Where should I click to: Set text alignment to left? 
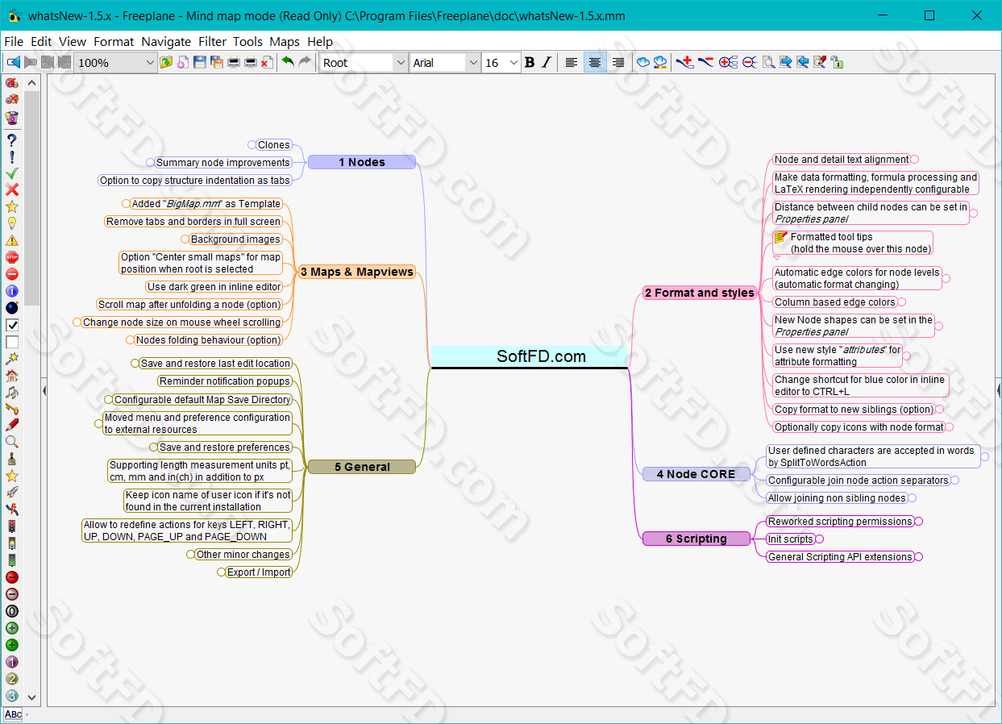pyautogui.click(x=571, y=62)
